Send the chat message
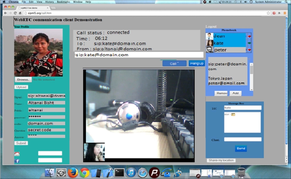The height and width of the screenshot is (179, 291). click(x=241, y=148)
